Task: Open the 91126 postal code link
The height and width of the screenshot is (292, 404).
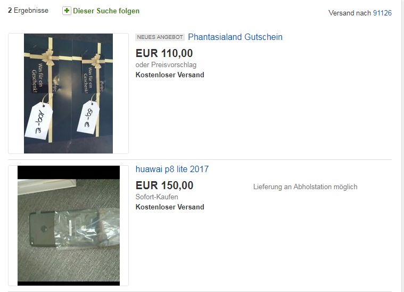Action: pyautogui.click(x=382, y=13)
